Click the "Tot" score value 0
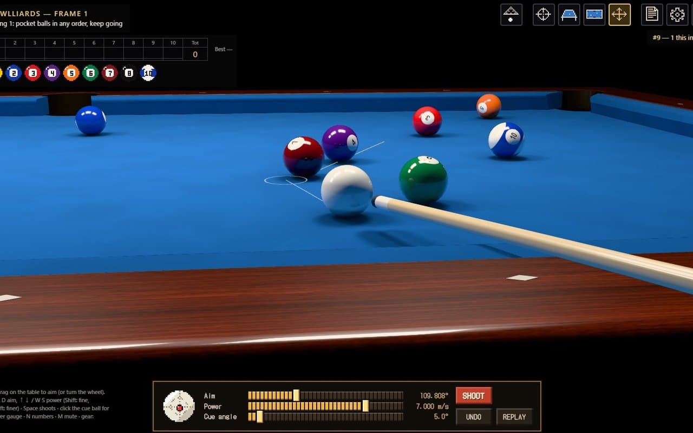The width and height of the screenshot is (693, 433). (195, 54)
